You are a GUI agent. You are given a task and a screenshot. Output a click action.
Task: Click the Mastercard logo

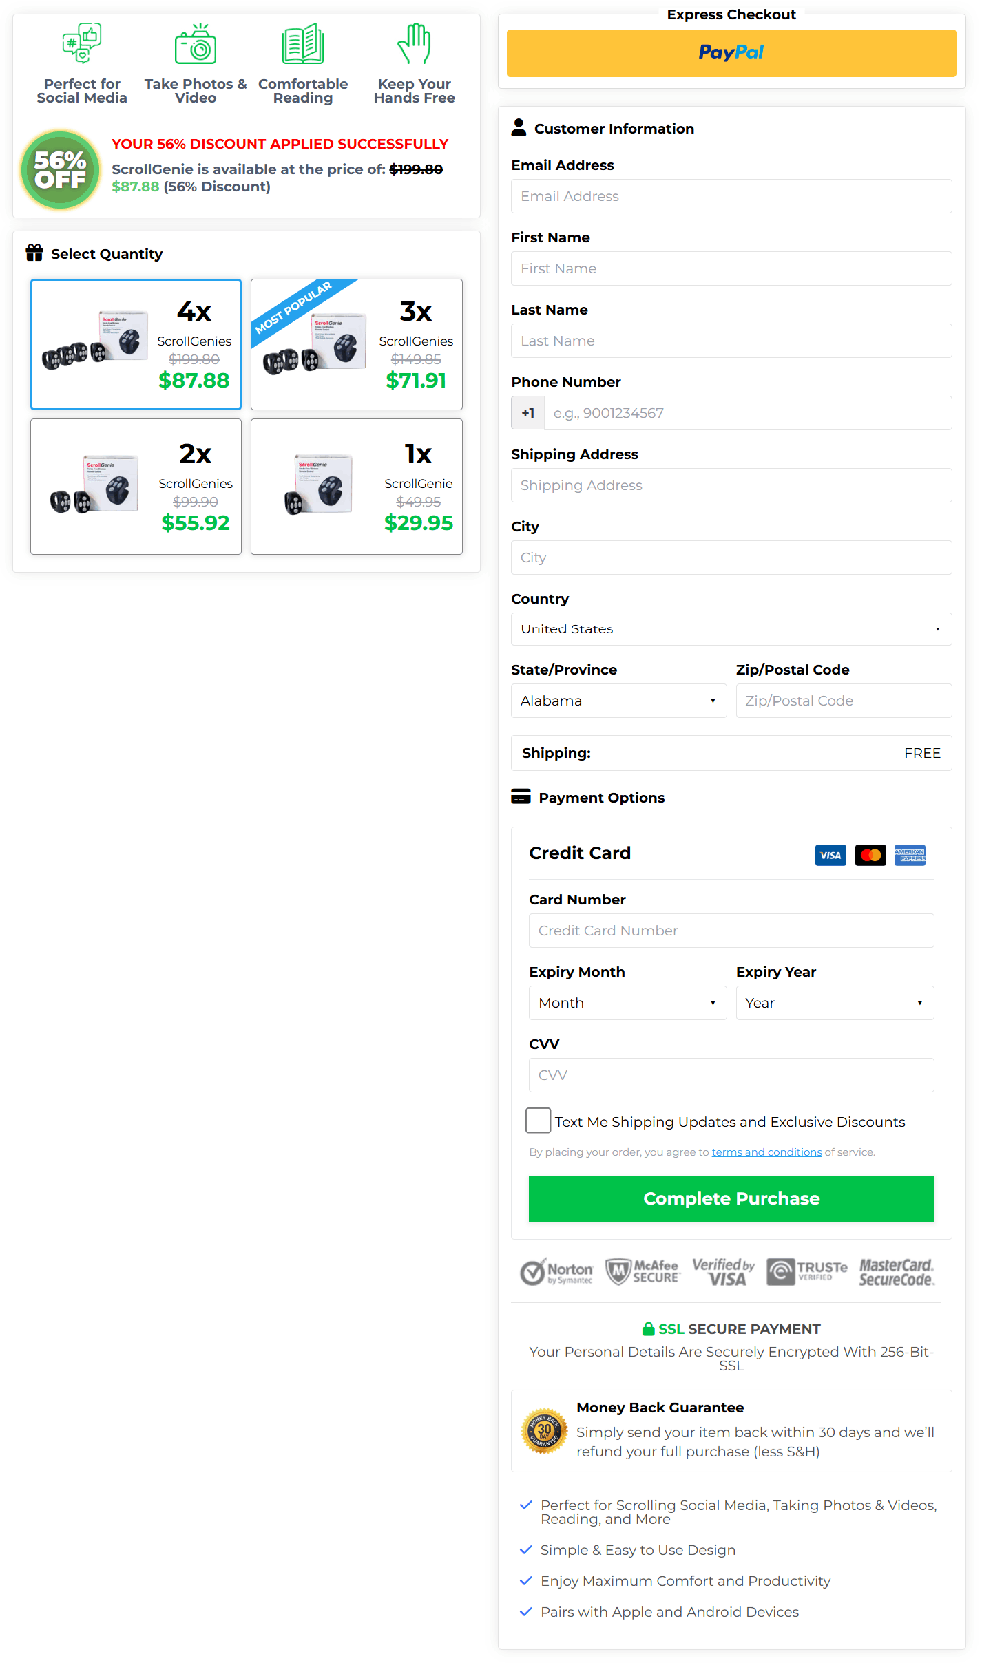[870, 855]
